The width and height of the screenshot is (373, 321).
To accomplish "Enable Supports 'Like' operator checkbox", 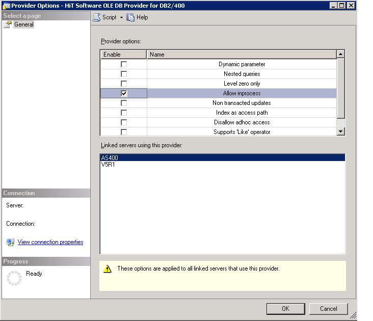I will 124,132.
